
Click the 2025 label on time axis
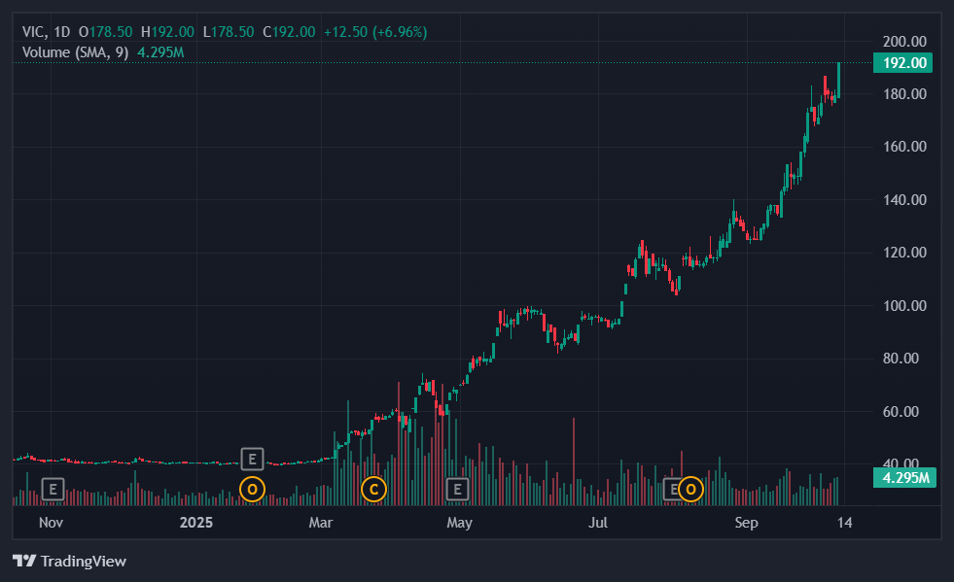click(196, 523)
